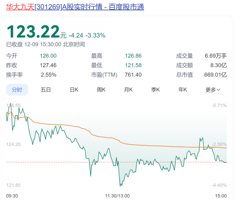
Task: Click the -0.71% axis label
Action: coord(219,106)
